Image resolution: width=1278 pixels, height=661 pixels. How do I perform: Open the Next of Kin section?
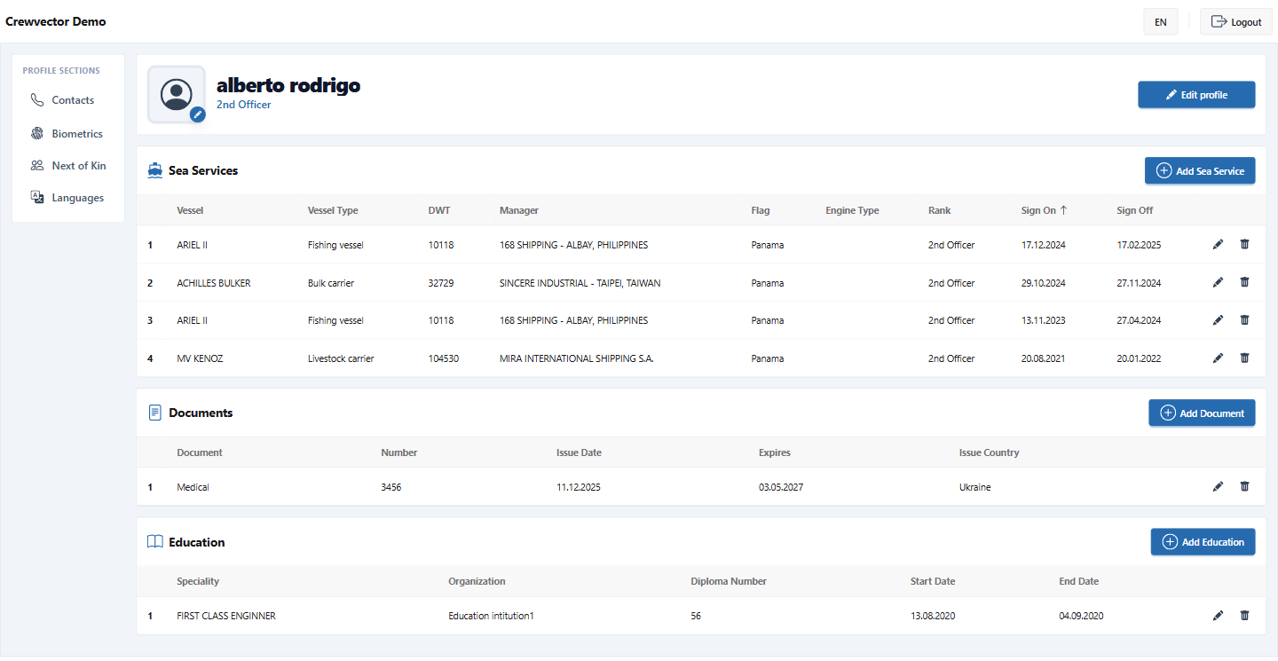(x=68, y=166)
